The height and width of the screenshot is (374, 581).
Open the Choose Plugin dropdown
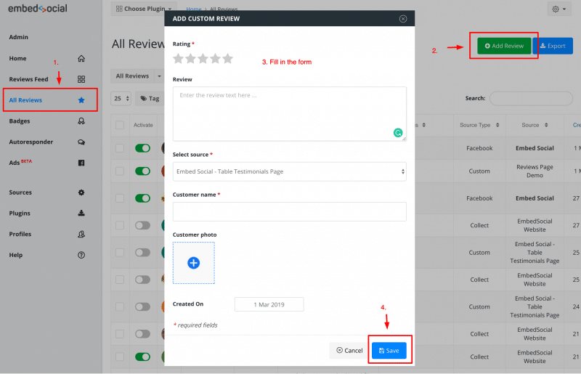pyautogui.click(x=143, y=9)
